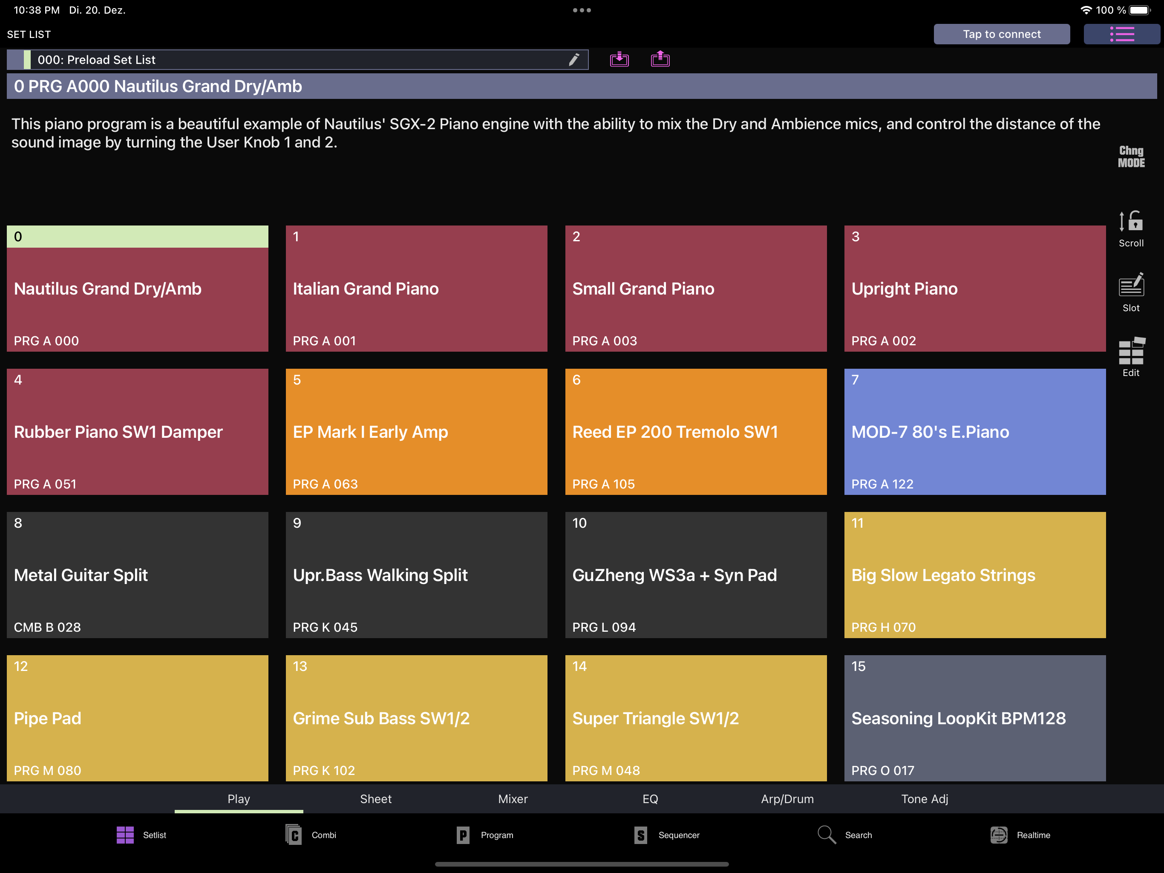The image size is (1164, 873).
Task: Open the Edit grid icon
Action: tap(1131, 357)
